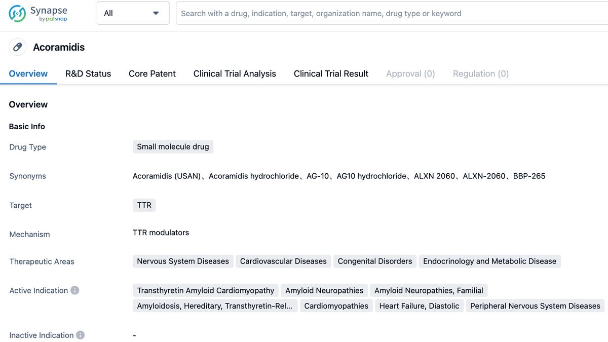Click the Overview tab

28,73
